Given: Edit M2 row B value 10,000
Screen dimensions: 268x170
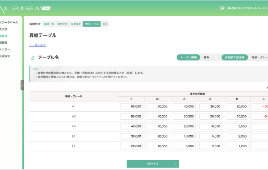Looking at the screenshot, I should click(x=237, y=116).
